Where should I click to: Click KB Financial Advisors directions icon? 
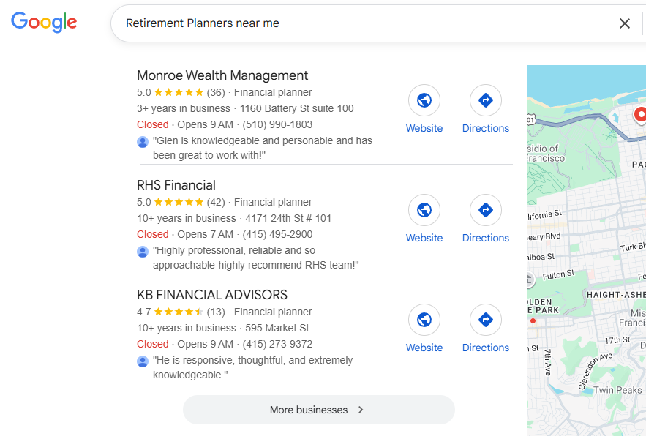485,320
